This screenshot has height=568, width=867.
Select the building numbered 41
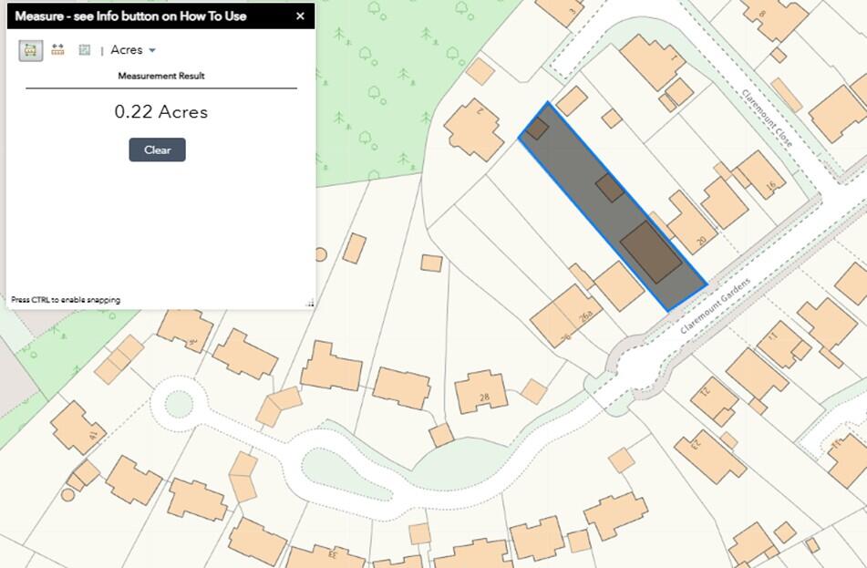pyautogui.click(x=77, y=427)
